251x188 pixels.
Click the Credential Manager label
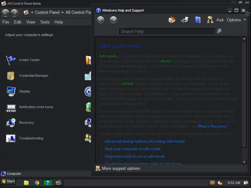[34, 76]
